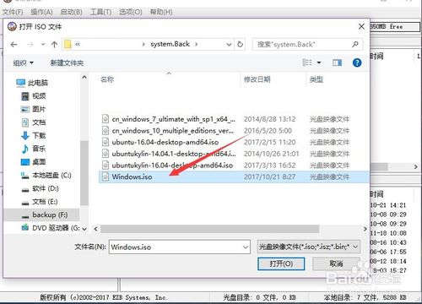Select 此电脑 in navigation tree
422x304 pixels.
pyautogui.click(x=32, y=83)
